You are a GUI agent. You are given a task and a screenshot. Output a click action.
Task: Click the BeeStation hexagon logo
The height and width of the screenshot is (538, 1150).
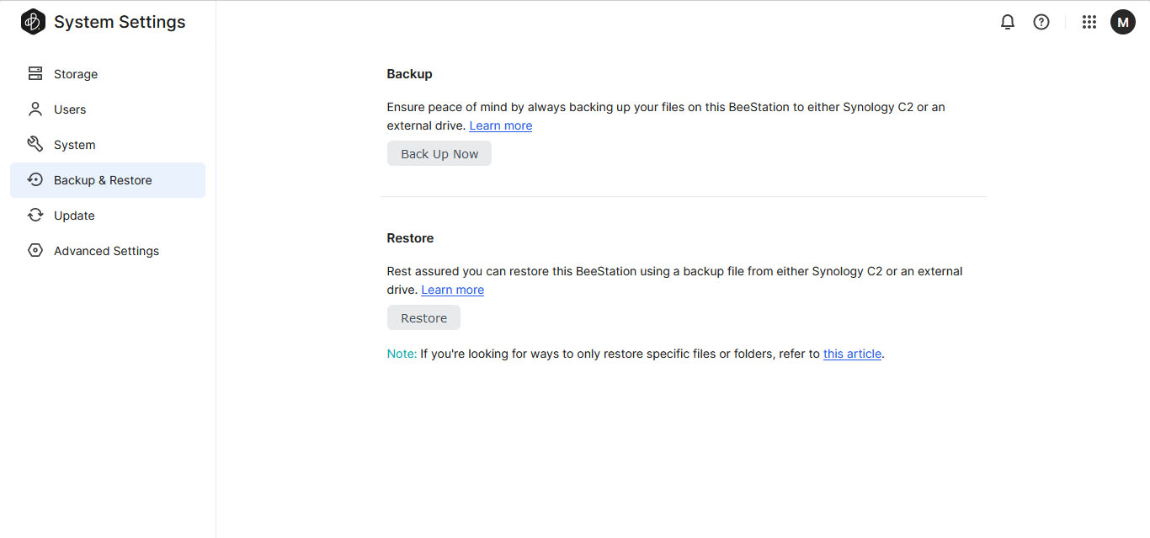coord(33,22)
